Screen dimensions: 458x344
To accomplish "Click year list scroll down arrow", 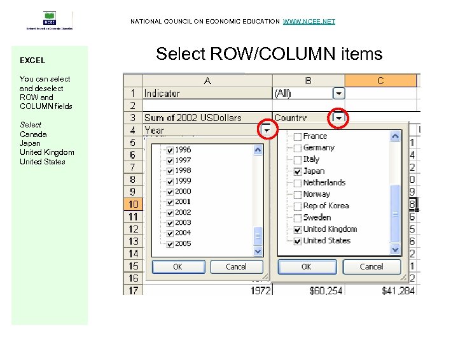I will pos(258,251).
